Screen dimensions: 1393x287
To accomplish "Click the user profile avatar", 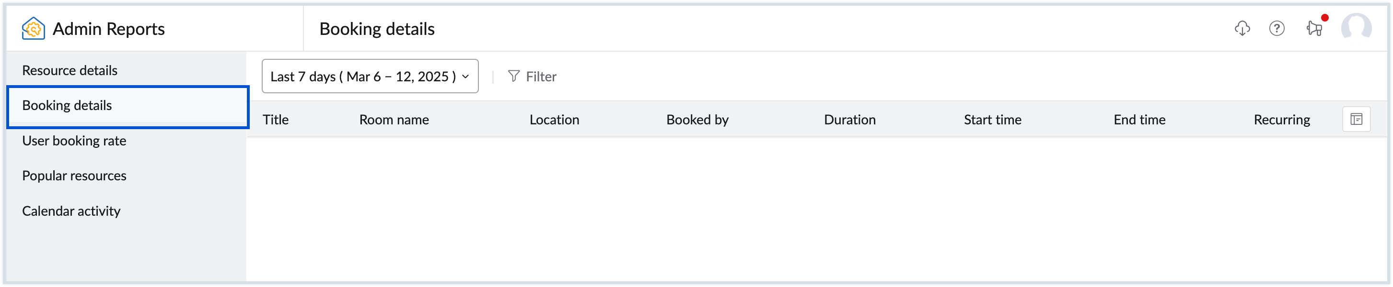I will pos(1356,28).
